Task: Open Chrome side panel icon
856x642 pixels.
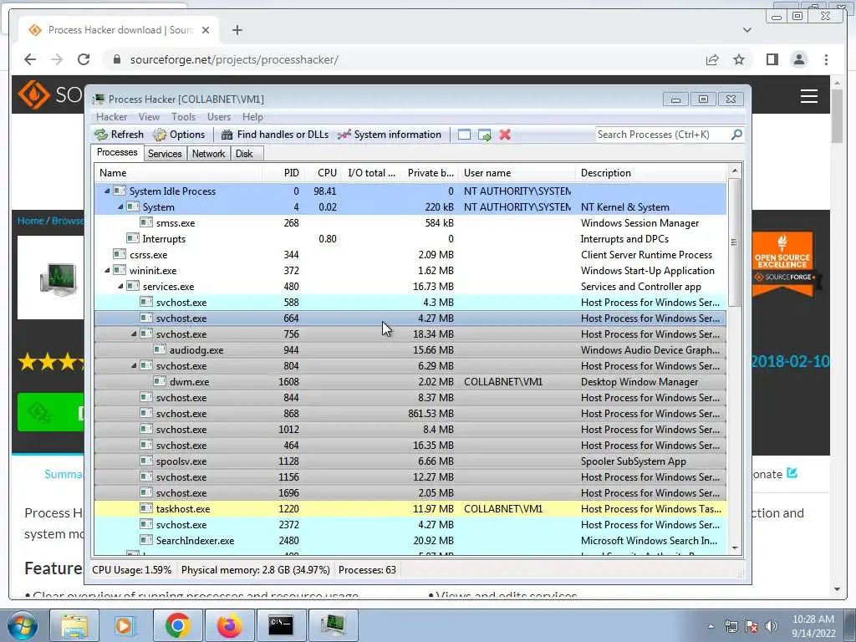Action: [772, 59]
